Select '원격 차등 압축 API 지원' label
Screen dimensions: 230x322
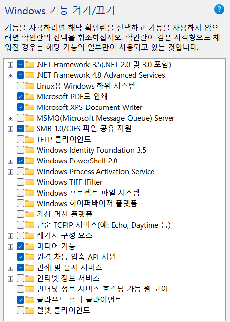click(76, 257)
